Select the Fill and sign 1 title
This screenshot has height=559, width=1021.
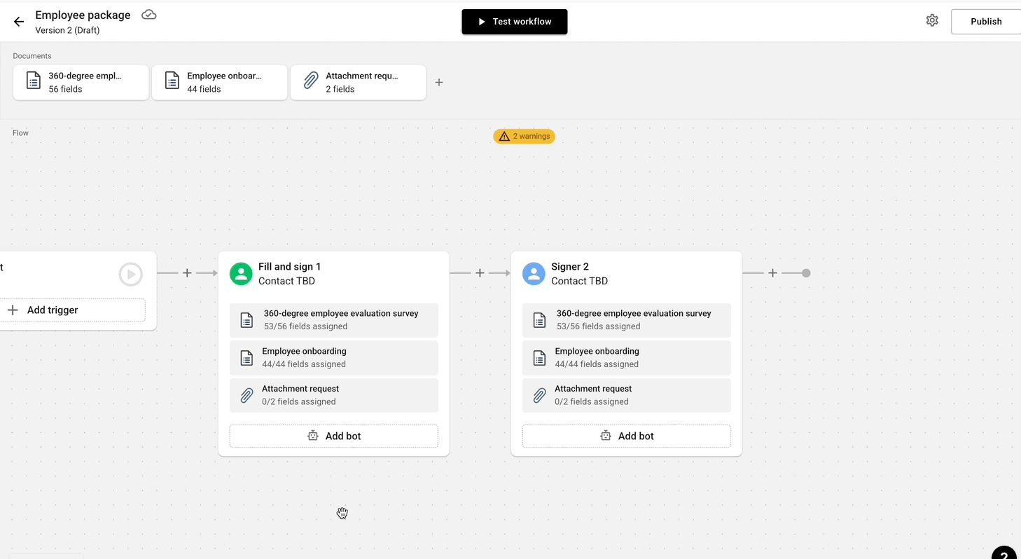[290, 267]
